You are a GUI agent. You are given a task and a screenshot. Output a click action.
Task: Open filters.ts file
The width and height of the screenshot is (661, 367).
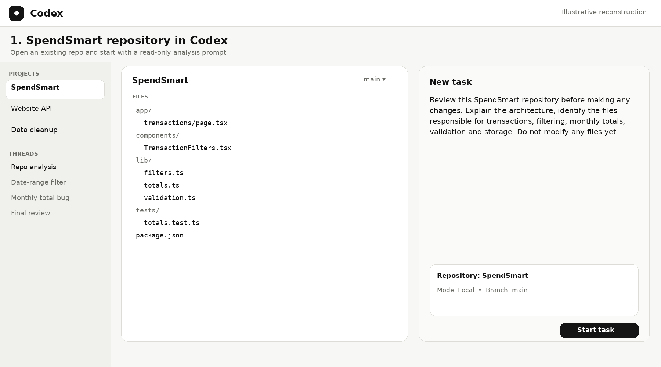tap(163, 173)
